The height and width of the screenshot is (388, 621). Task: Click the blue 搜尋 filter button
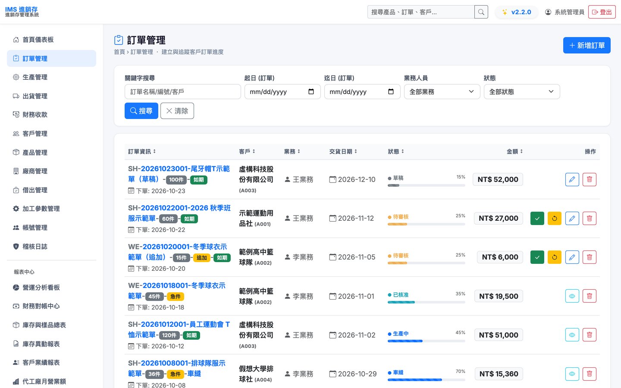(141, 111)
